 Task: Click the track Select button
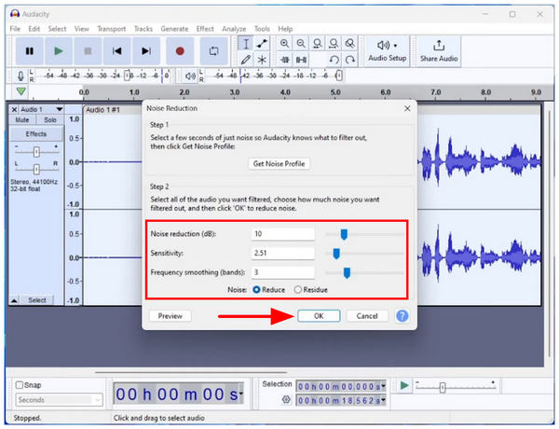pos(37,300)
